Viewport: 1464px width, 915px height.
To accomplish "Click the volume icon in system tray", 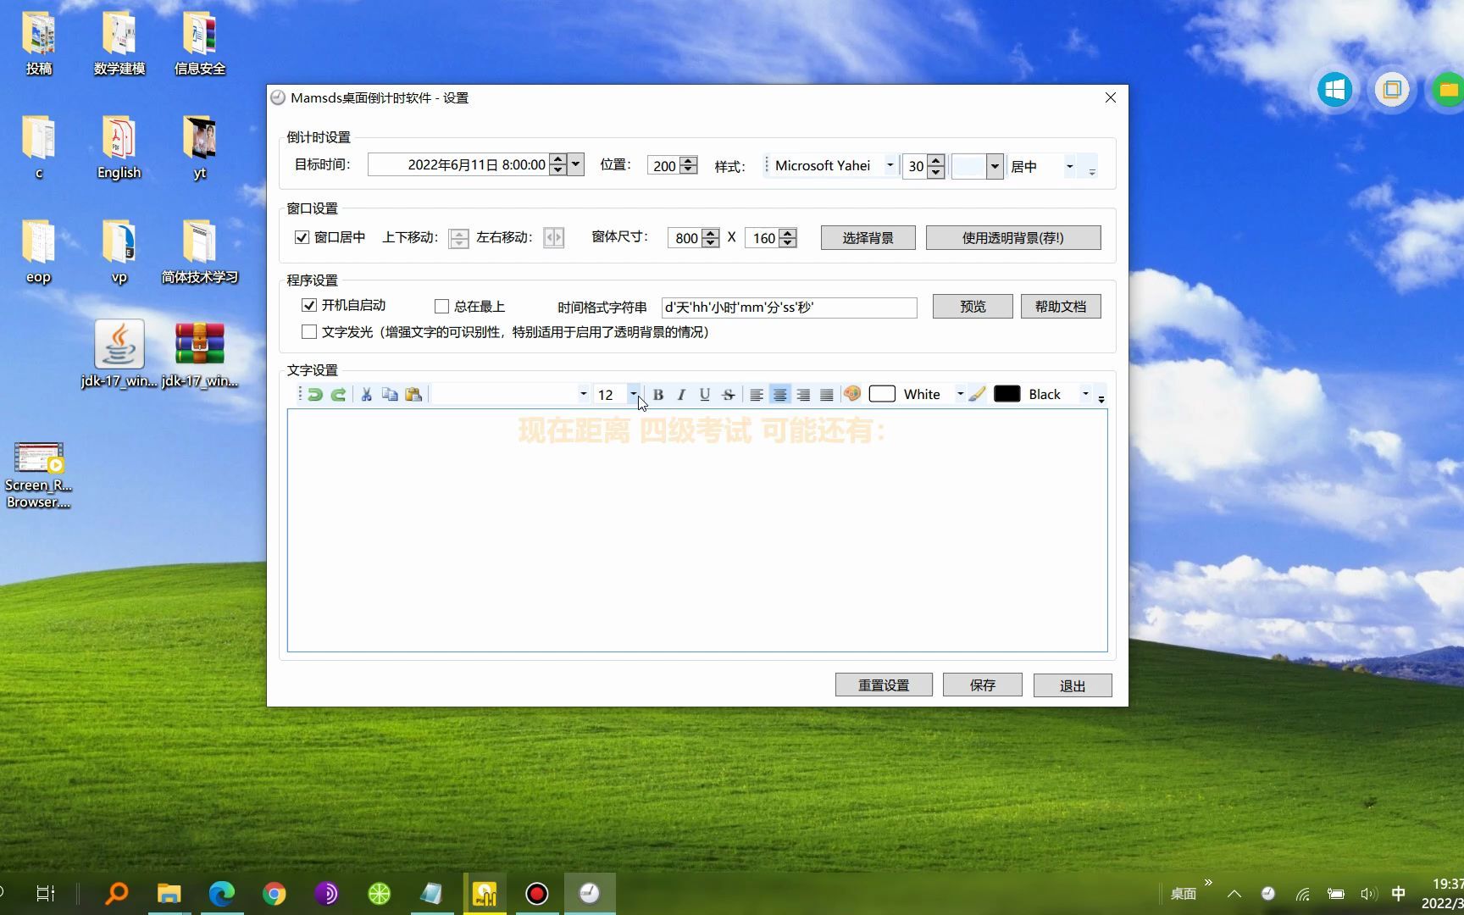I will pos(1368,894).
